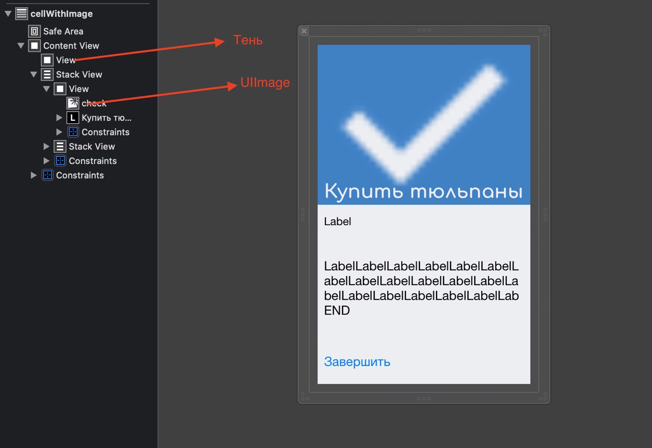
Task: Click the bottom edge resize handle of cell
Action: click(424, 399)
